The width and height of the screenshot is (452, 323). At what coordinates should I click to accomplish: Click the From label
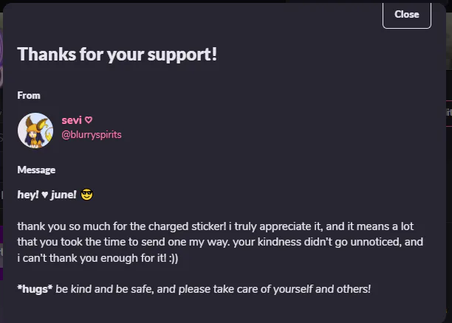pos(29,95)
